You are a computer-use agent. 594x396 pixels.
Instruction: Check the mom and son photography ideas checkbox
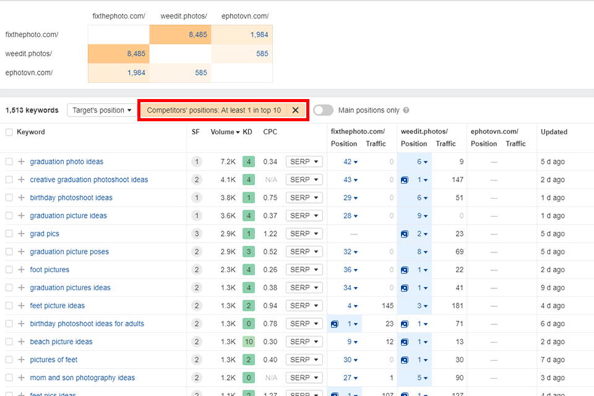(x=9, y=377)
